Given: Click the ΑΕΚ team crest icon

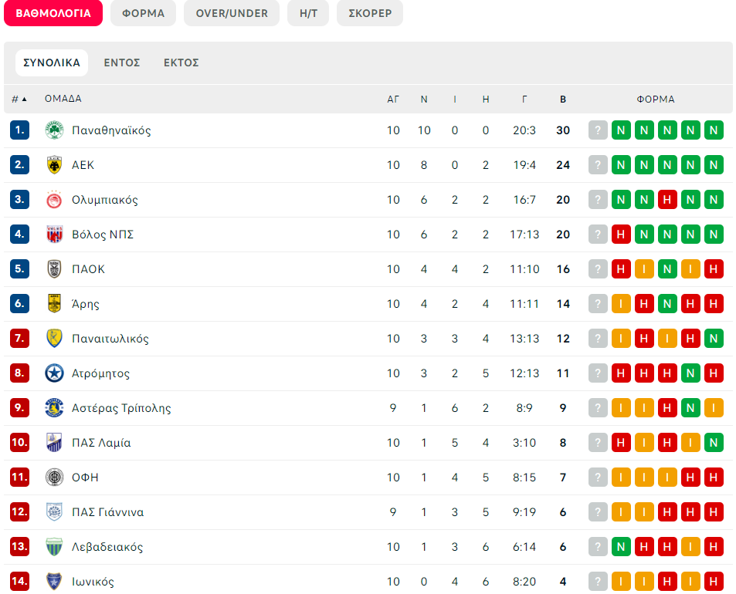Looking at the screenshot, I should (55, 165).
